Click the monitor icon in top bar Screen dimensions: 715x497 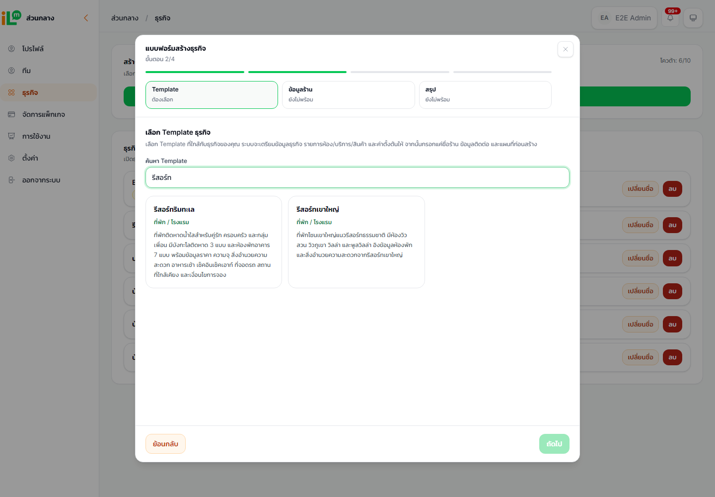[693, 18]
